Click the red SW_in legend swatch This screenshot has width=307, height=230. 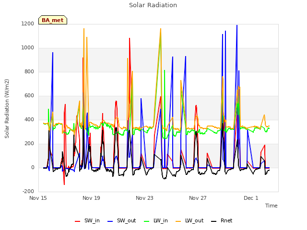tap(78, 221)
